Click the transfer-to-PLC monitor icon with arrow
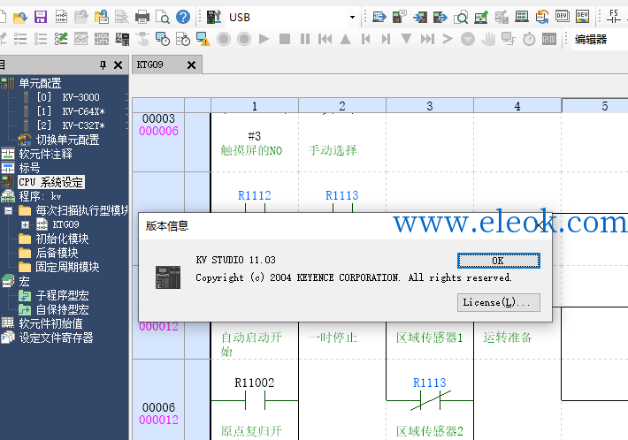628x440 pixels. coord(379,17)
